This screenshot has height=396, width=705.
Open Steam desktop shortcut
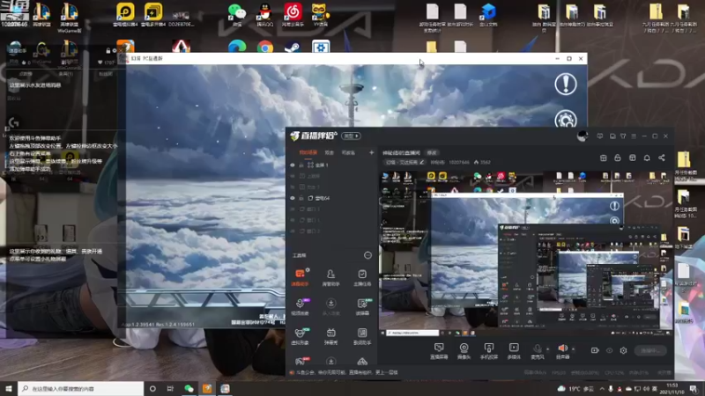click(x=293, y=47)
